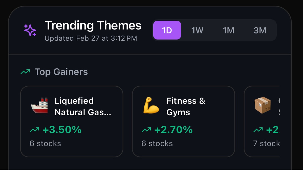Screen dimensions: 303x170
Task: Click the Updated Feb 27 timestamp text
Action: 91,38
